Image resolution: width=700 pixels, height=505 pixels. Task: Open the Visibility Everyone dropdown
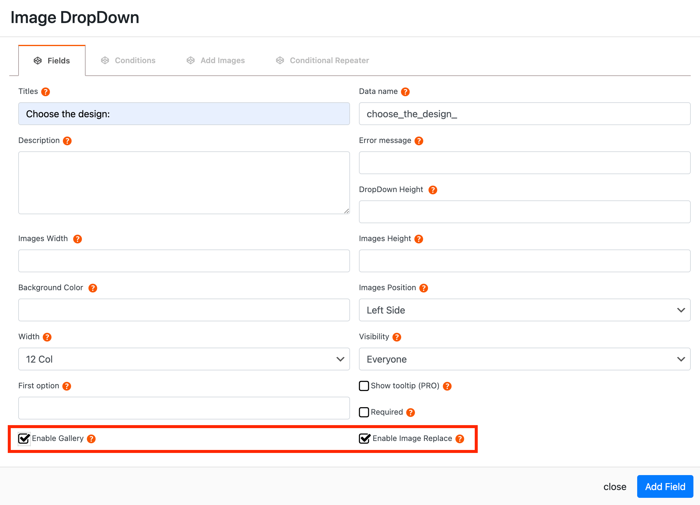click(524, 359)
